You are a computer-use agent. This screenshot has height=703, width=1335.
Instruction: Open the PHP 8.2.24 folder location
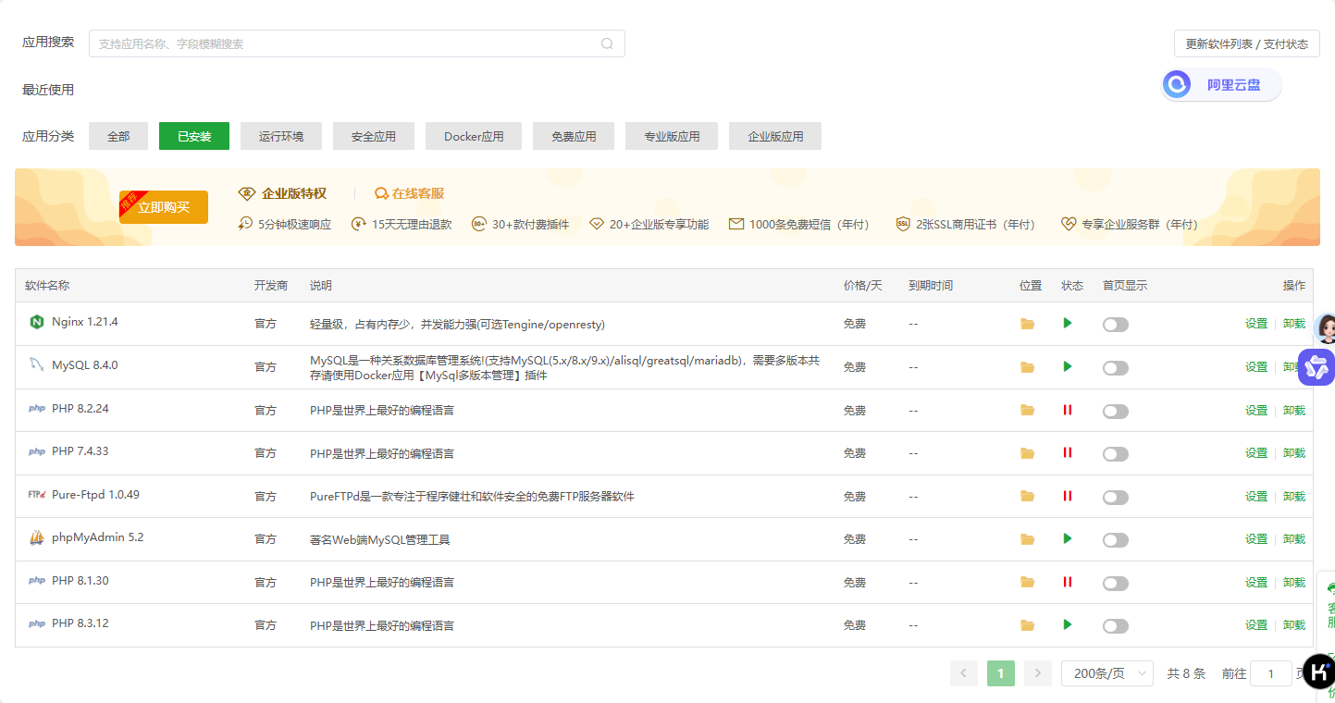pos(1027,410)
